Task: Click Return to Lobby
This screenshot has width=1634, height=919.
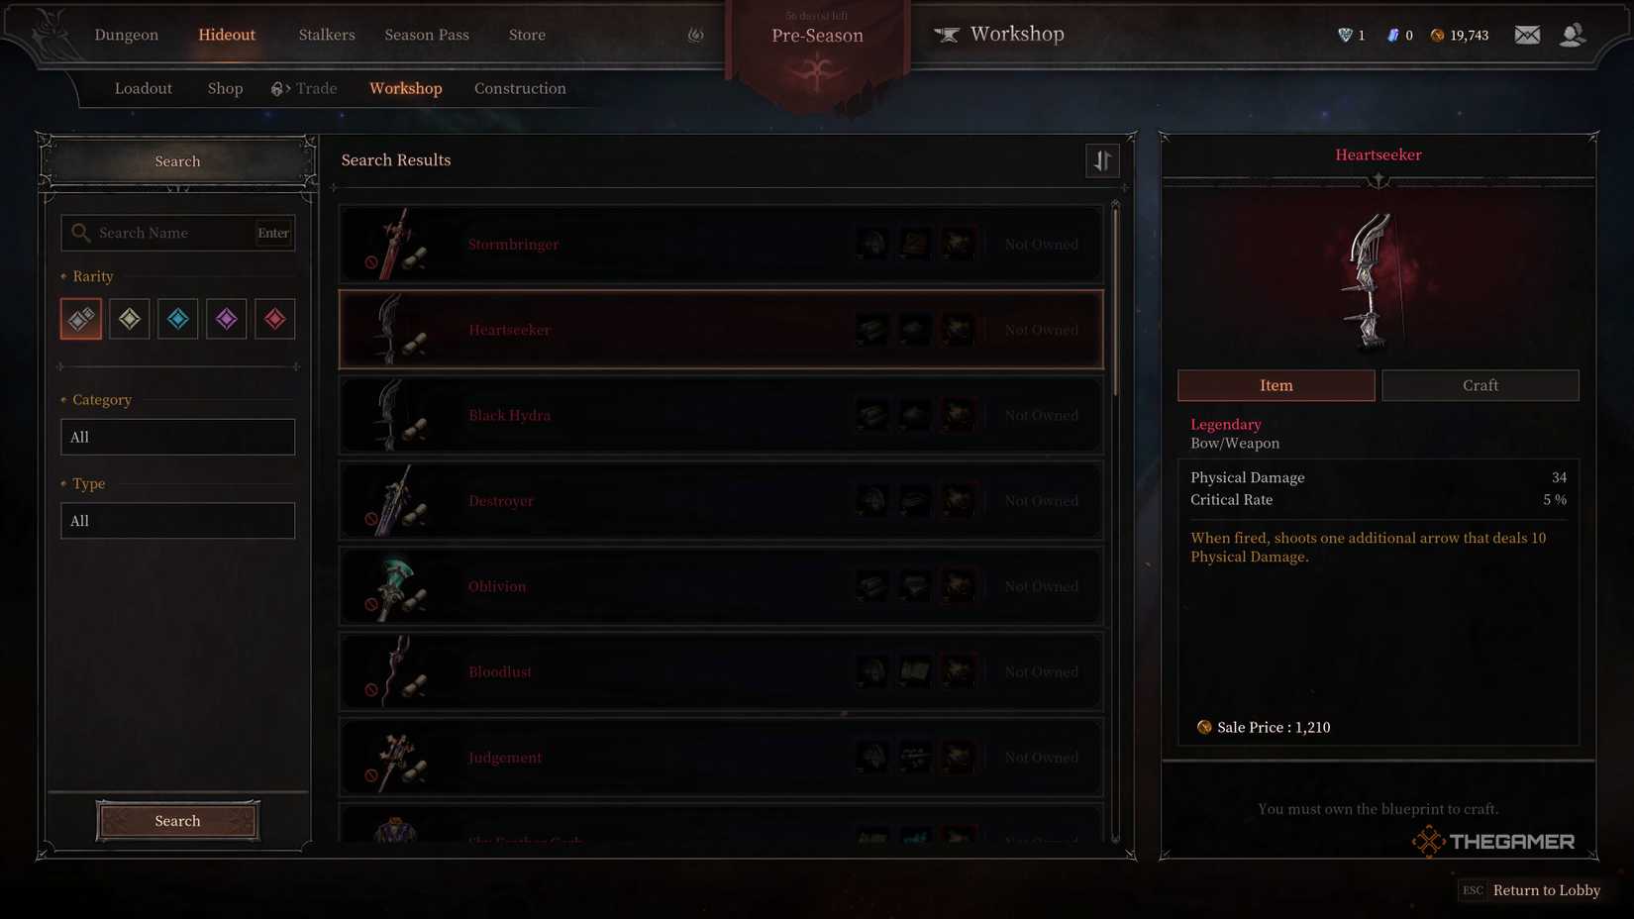Action: (1546, 890)
